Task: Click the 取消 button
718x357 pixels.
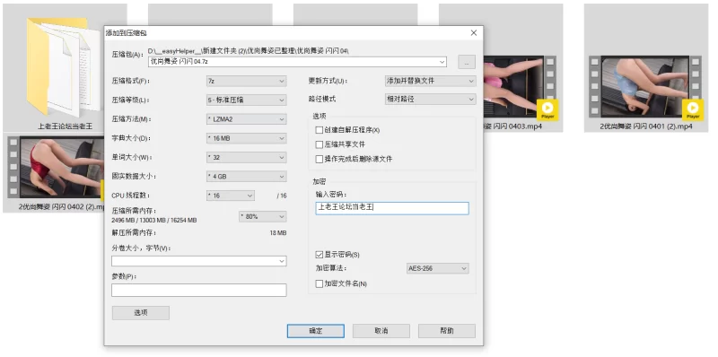Action: [381, 331]
